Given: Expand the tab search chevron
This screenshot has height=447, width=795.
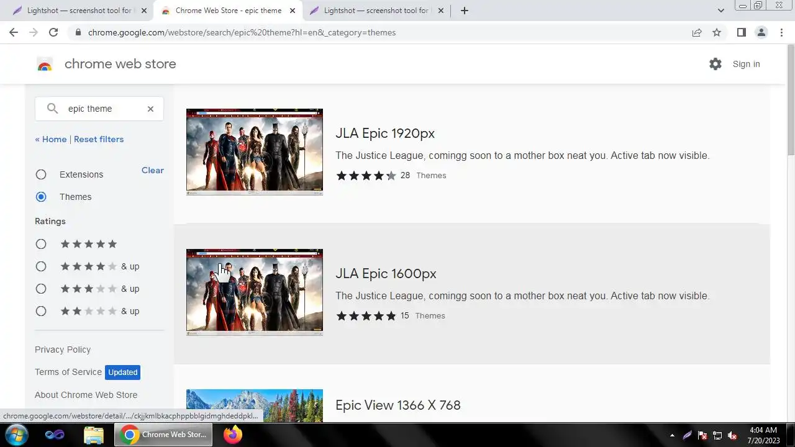Looking at the screenshot, I should pyautogui.click(x=721, y=11).
